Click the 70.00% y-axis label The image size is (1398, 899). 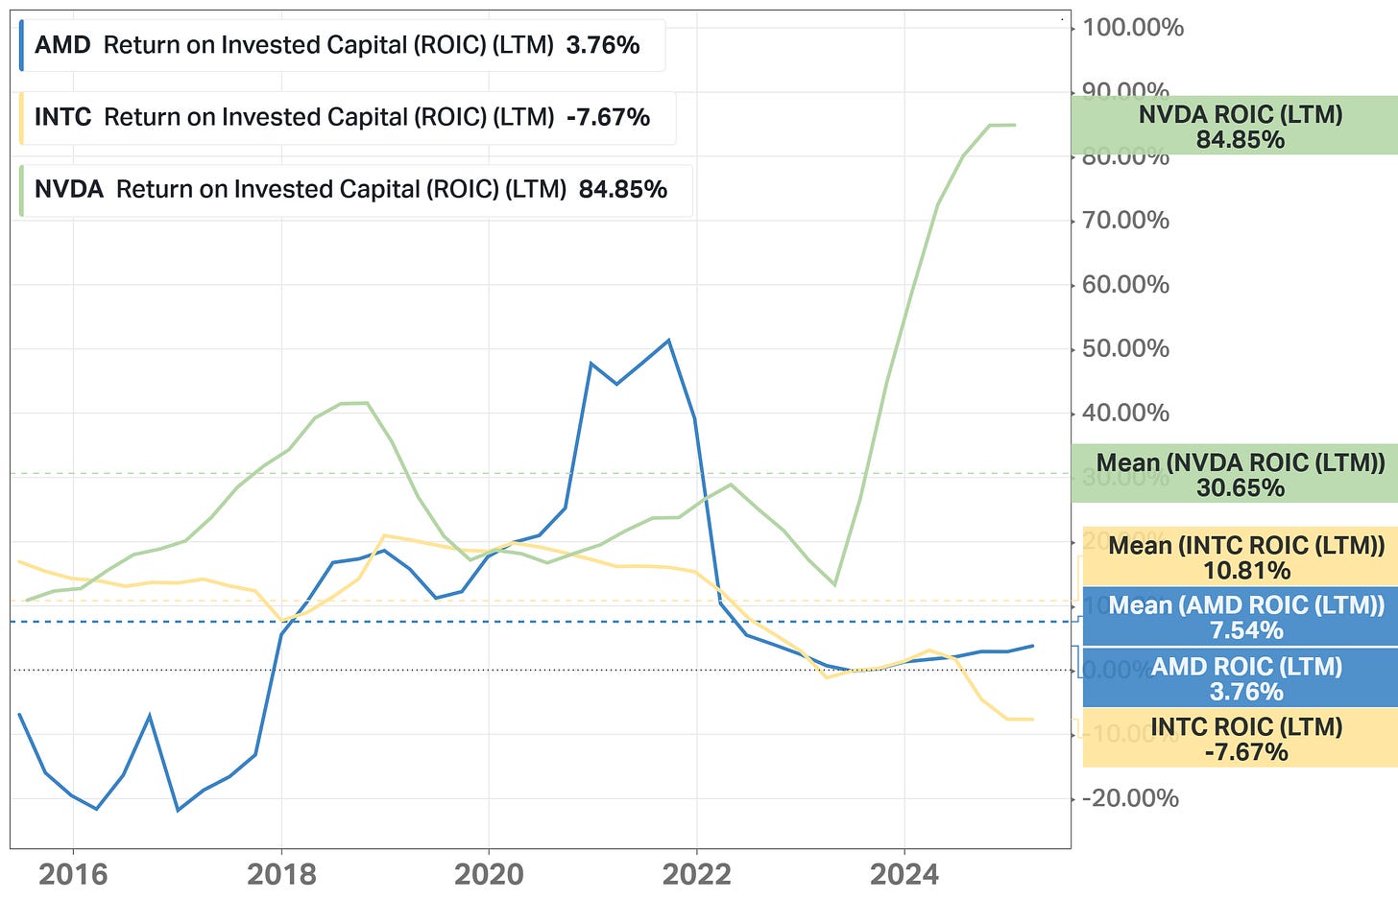point(1125,220)
